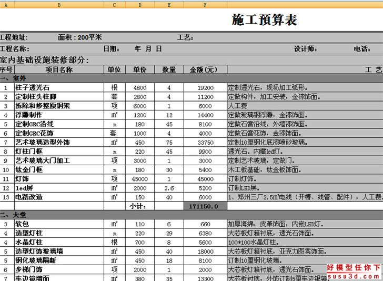Select the 造型灯柱 item cell
Screen dimensions: 383x281
click(59, 233)
